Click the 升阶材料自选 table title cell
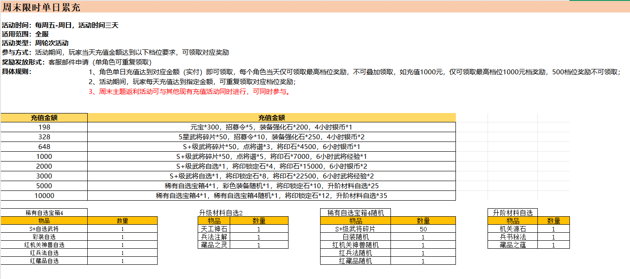 [512, 213]
